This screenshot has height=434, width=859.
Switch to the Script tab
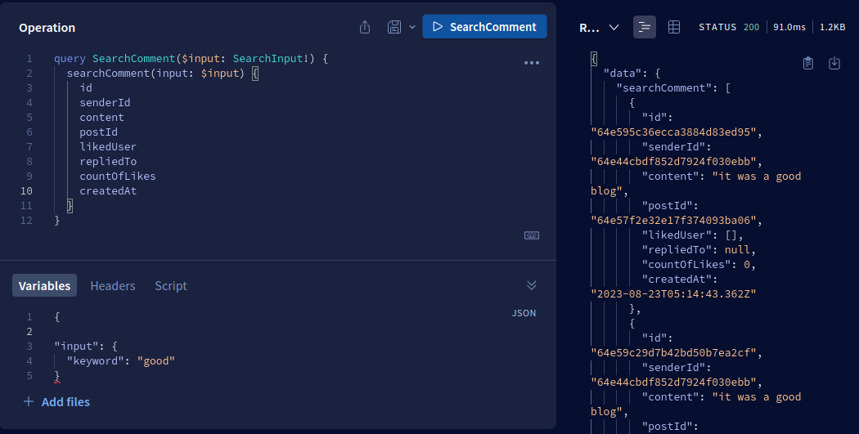pos(171,286)
